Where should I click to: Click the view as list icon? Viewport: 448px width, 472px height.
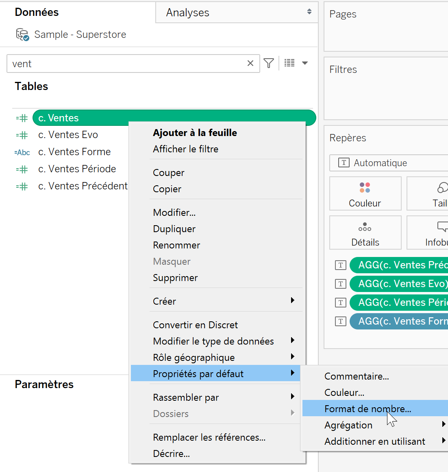click(x=289, y=63)
